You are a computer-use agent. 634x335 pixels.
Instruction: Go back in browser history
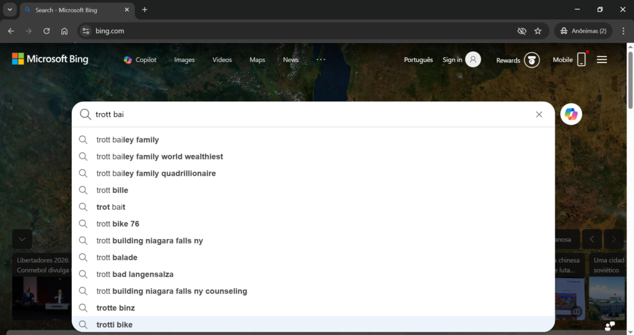pyautogui.click(x=11, y=31)
